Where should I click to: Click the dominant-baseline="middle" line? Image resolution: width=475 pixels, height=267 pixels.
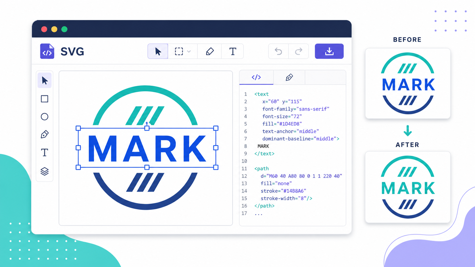point(301,138)
